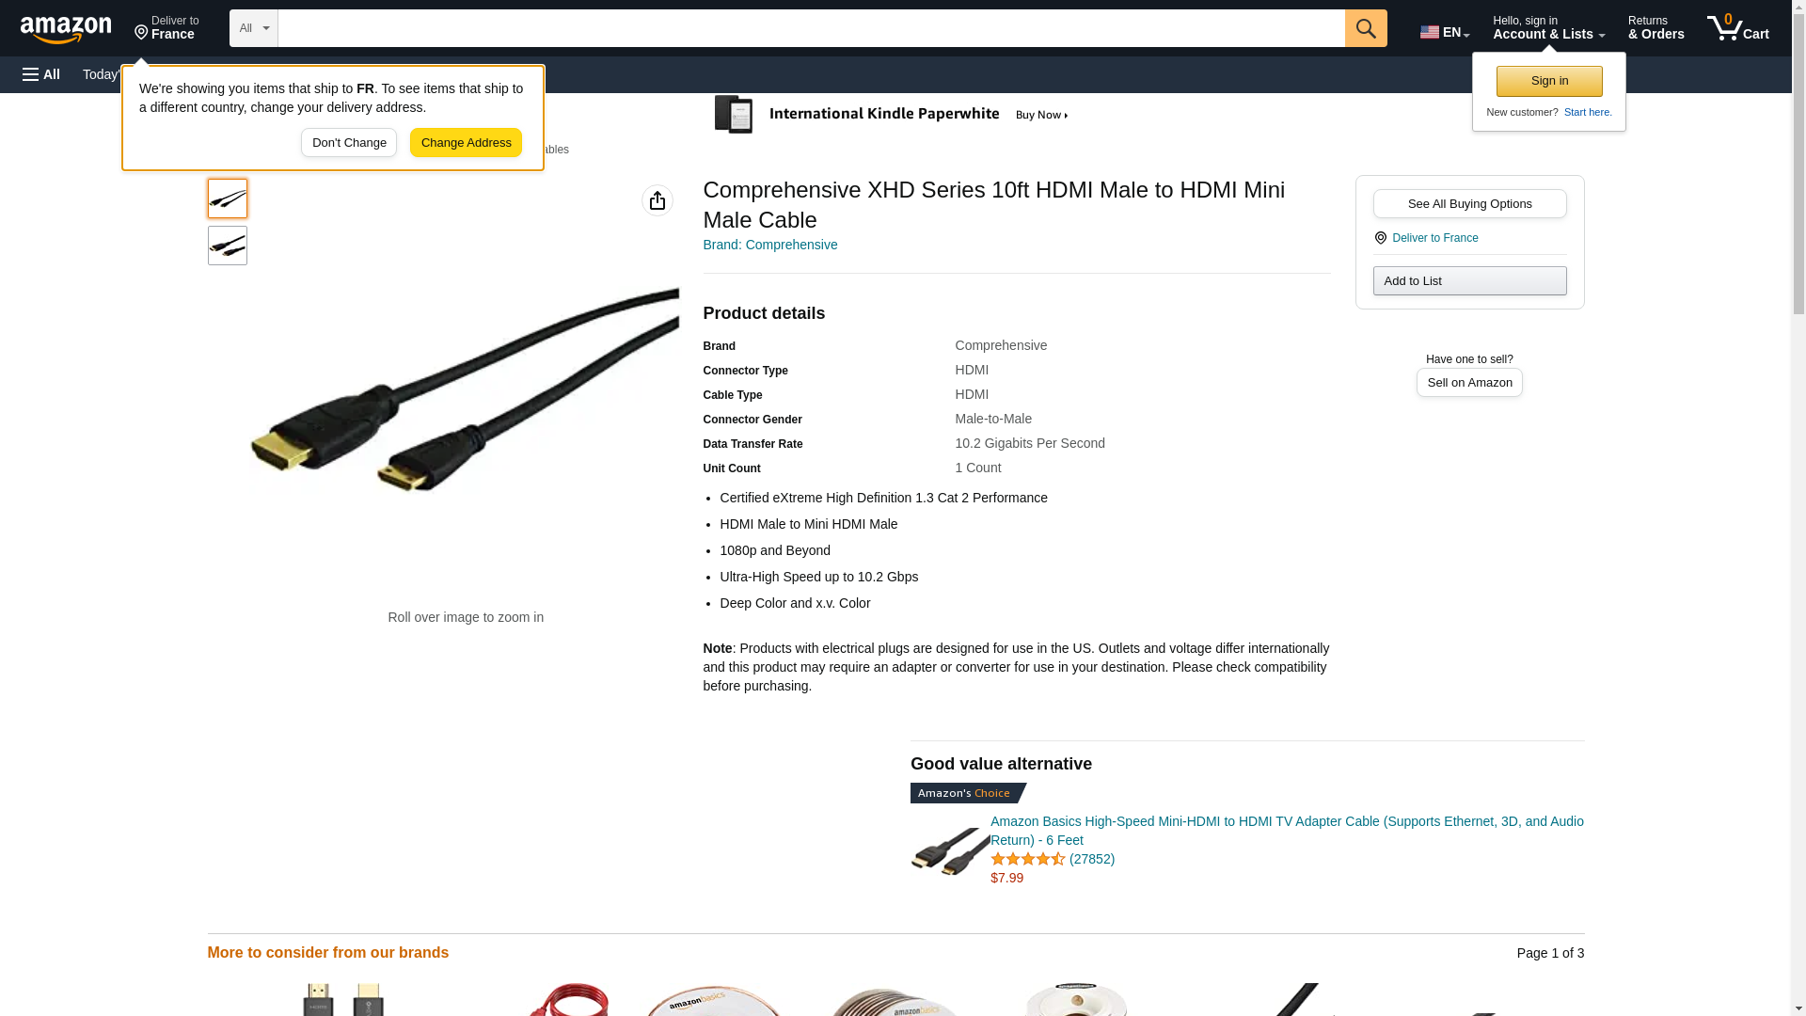Screen dimensions: 1806x1016
Task: Select the second product thumbnail
Action: (228, 246)
